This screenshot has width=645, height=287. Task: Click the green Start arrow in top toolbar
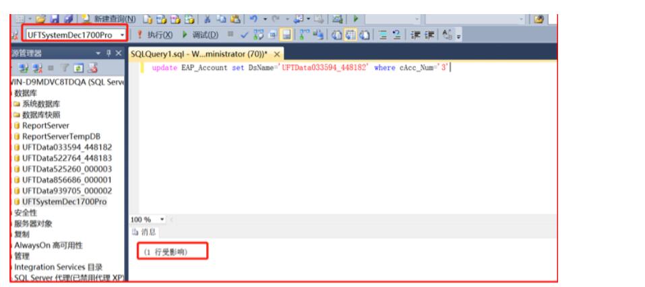(356, 19)
